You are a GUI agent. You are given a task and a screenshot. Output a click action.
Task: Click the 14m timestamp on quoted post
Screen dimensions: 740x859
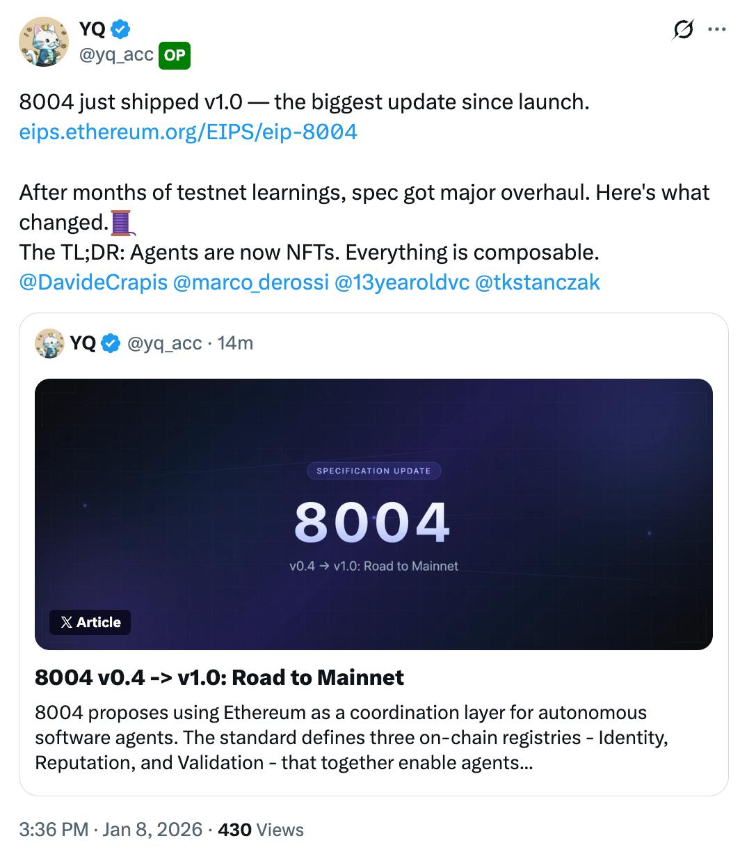[236, 343]
